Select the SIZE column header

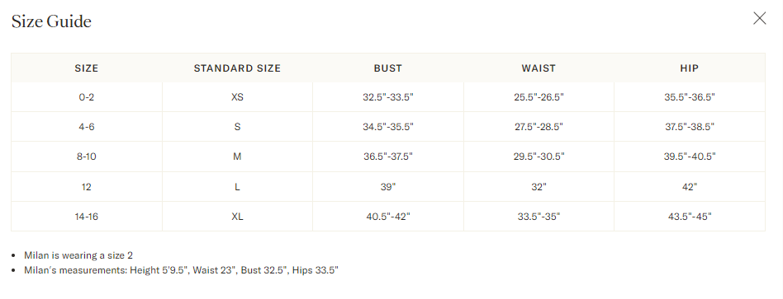87,68
